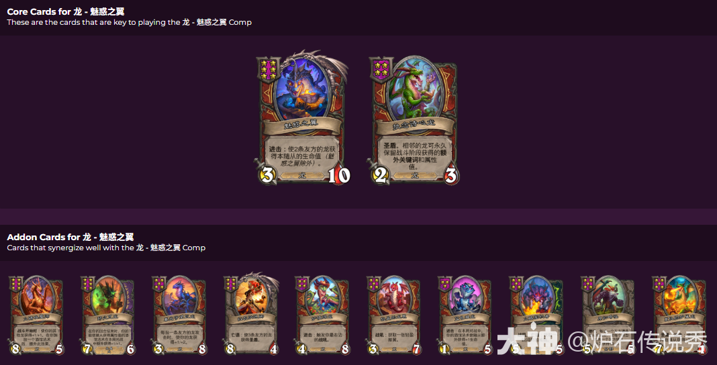The image size is (717, 365).
Task: Click the health drop showing 10 on 魅惑之翼
Action: [339, 175]
